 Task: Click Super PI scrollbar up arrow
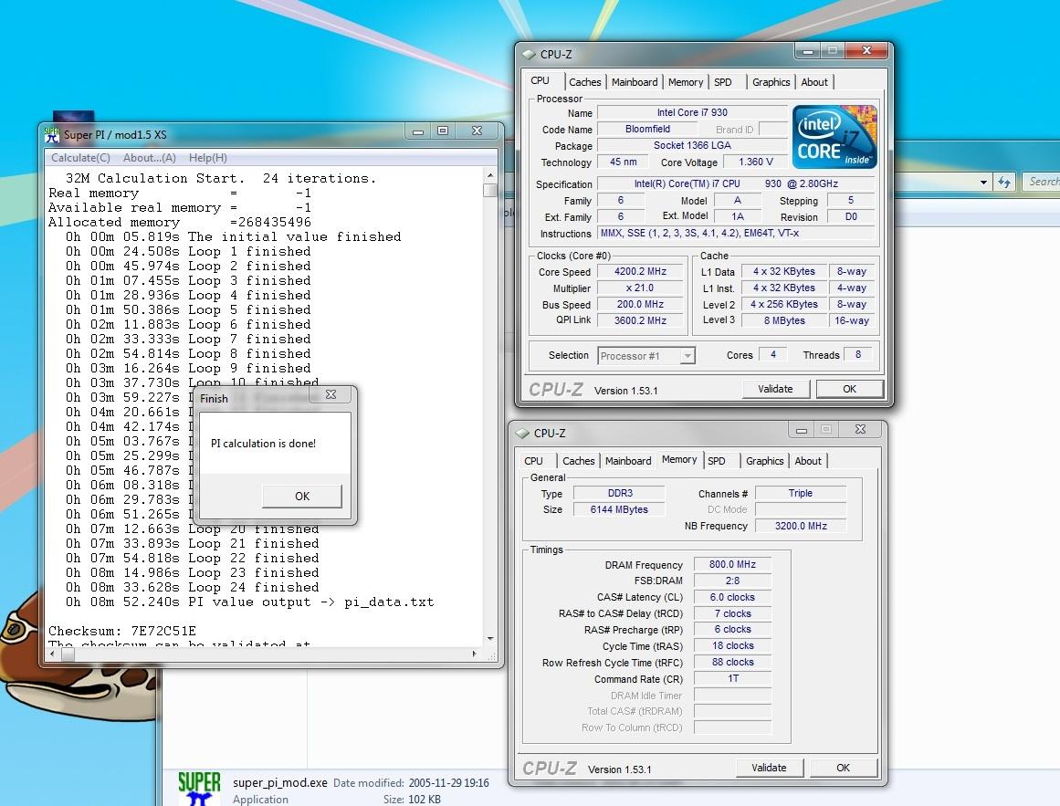(490, 175)
